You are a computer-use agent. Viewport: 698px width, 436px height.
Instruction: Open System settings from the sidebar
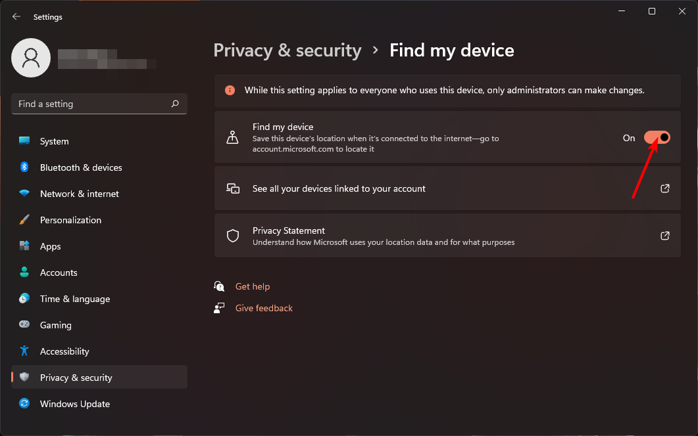[54, 141]
